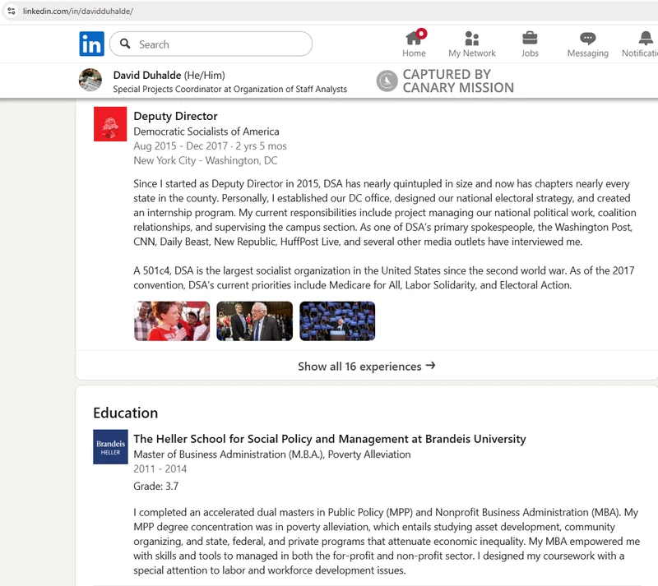Open The Heller School education link
Screen dimensions: 658x586
click(x=329, y=439)
